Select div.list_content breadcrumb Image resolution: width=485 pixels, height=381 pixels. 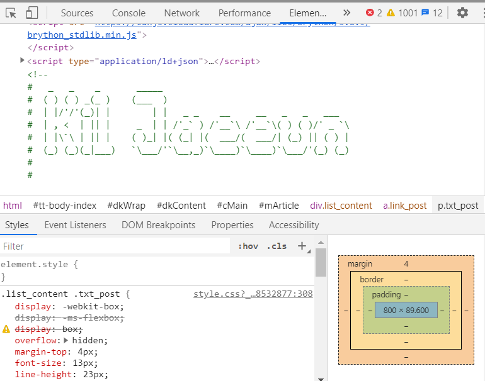(x=341, y=206)
